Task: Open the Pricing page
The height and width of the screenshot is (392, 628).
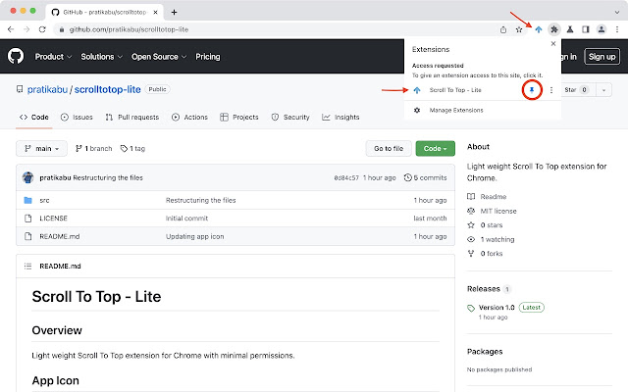Action: (x=207, y=57)
